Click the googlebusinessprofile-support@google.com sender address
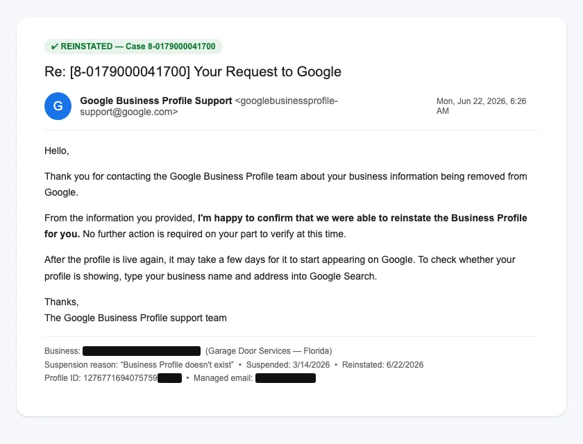The image size is (583, 444). pyautogui.click(x=209, y=106)
